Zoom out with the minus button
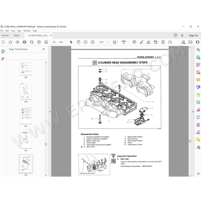201x201 pixels. 86,42
